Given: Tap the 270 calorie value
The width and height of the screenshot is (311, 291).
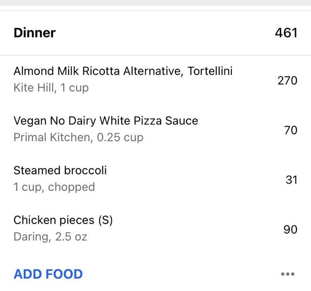Looking at the screenshot, I should 287,81.
